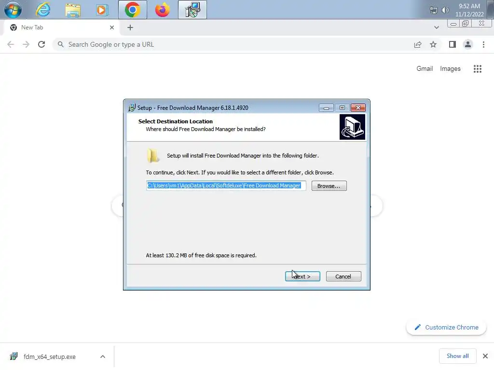Launch Firefox from the taskbar
Screen dimensions: 494x370
(x=162, y=10)
